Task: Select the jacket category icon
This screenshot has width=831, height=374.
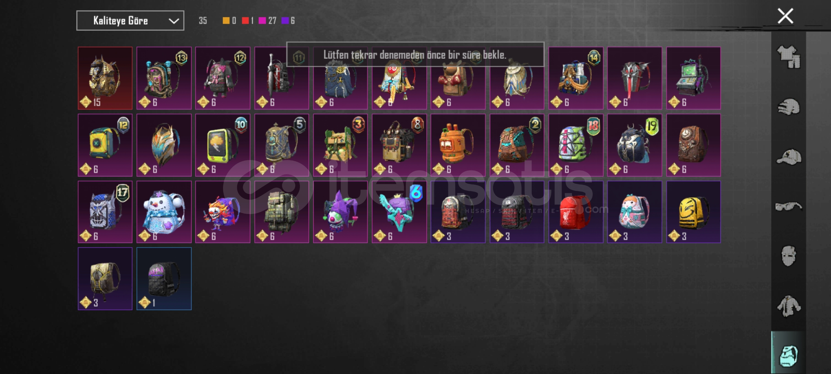Action: pos(788,306)
